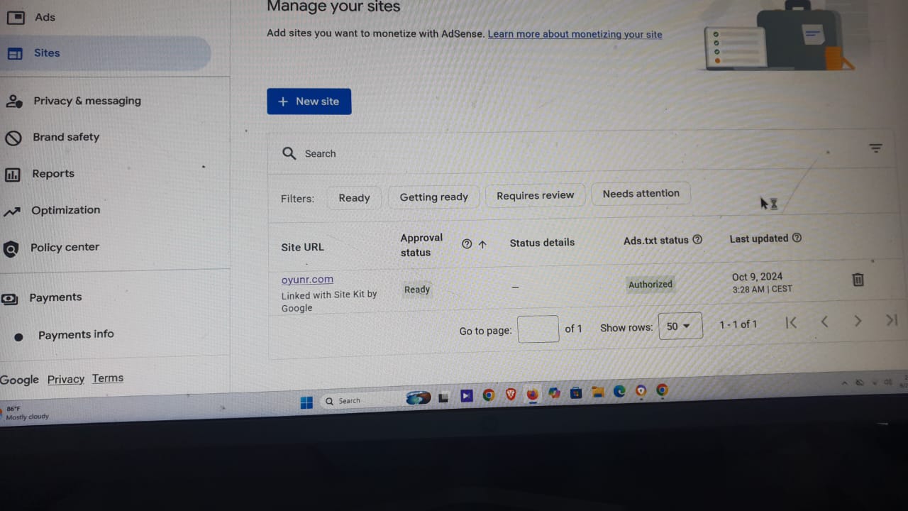This screenshot has height=511, width=908.
Task: Select Sites in the left navigation
Action: (x=105, y=53)
